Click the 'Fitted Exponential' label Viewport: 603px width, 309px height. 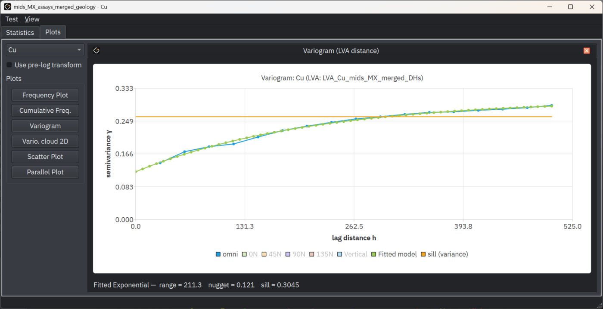[x=121, y=285]
